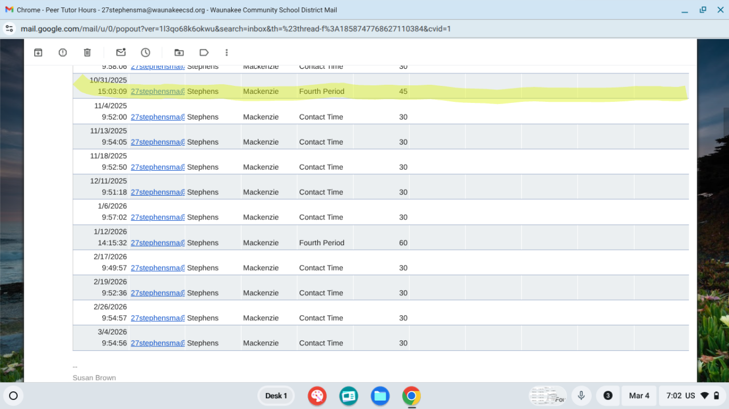Open the three-dot More options menu
Image resolution: width=729 pixels, height=409 pixels.
pyautogui.click(x=227, y=52)
